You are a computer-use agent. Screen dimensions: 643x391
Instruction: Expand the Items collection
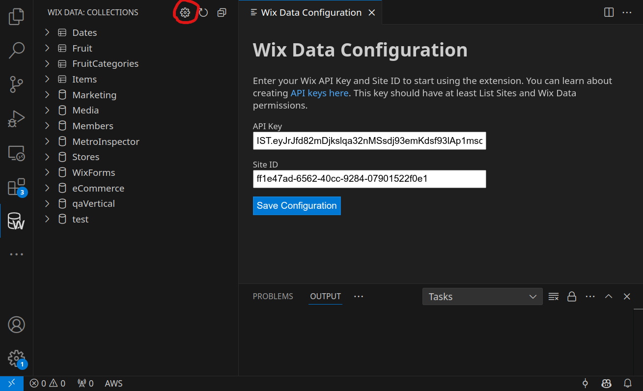click(48, 79)
